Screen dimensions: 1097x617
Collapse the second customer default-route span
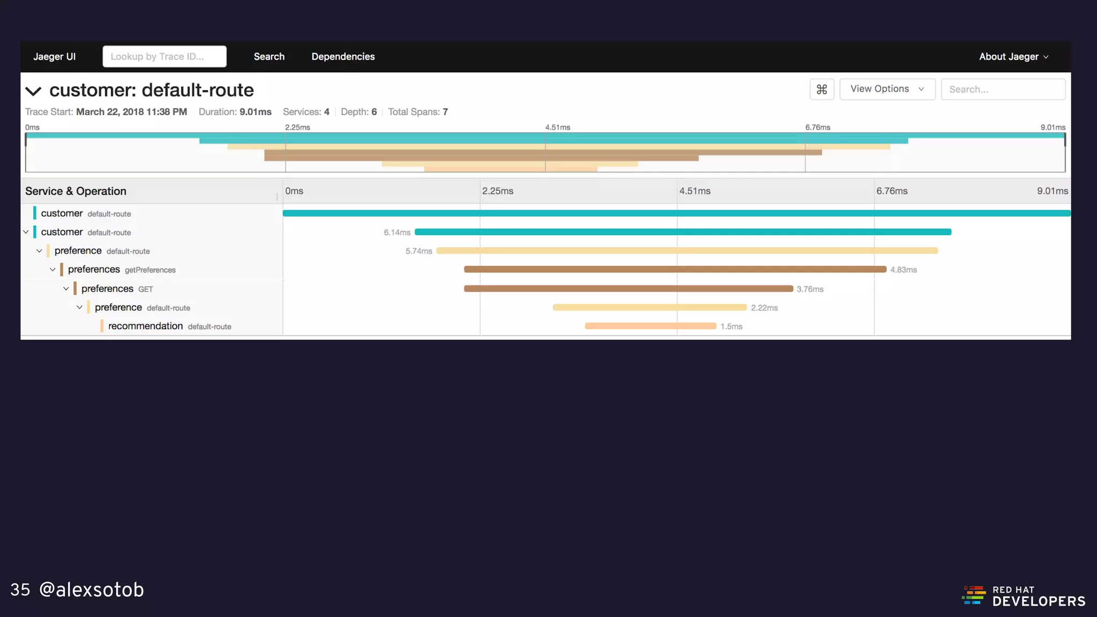coord(26,232)
